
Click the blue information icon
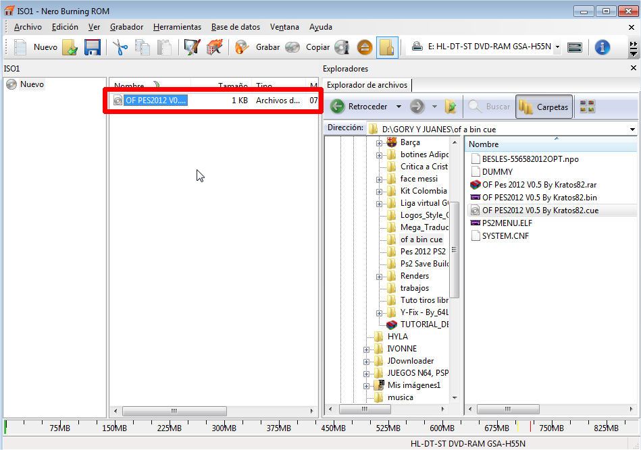tap(602, 47)
